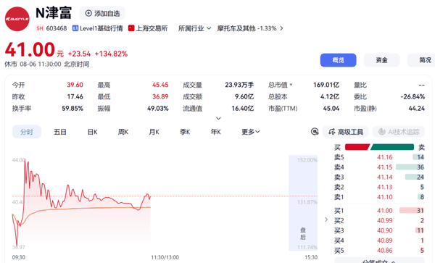Click the red BATTLE company logo
Viewport: 435px width, 263px height.
pos(17,19)
